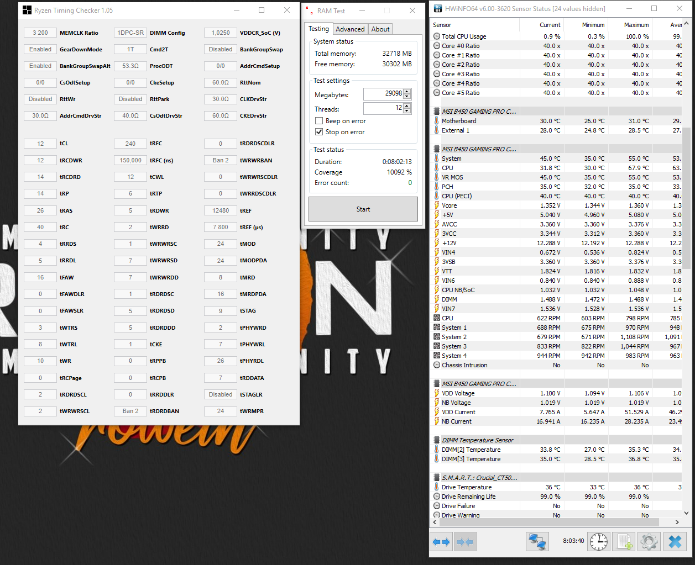Image resolution: width=695 pixels, height=565 pixels.
Task: Select Core #5 Ratio row
Action: (556, 93)
